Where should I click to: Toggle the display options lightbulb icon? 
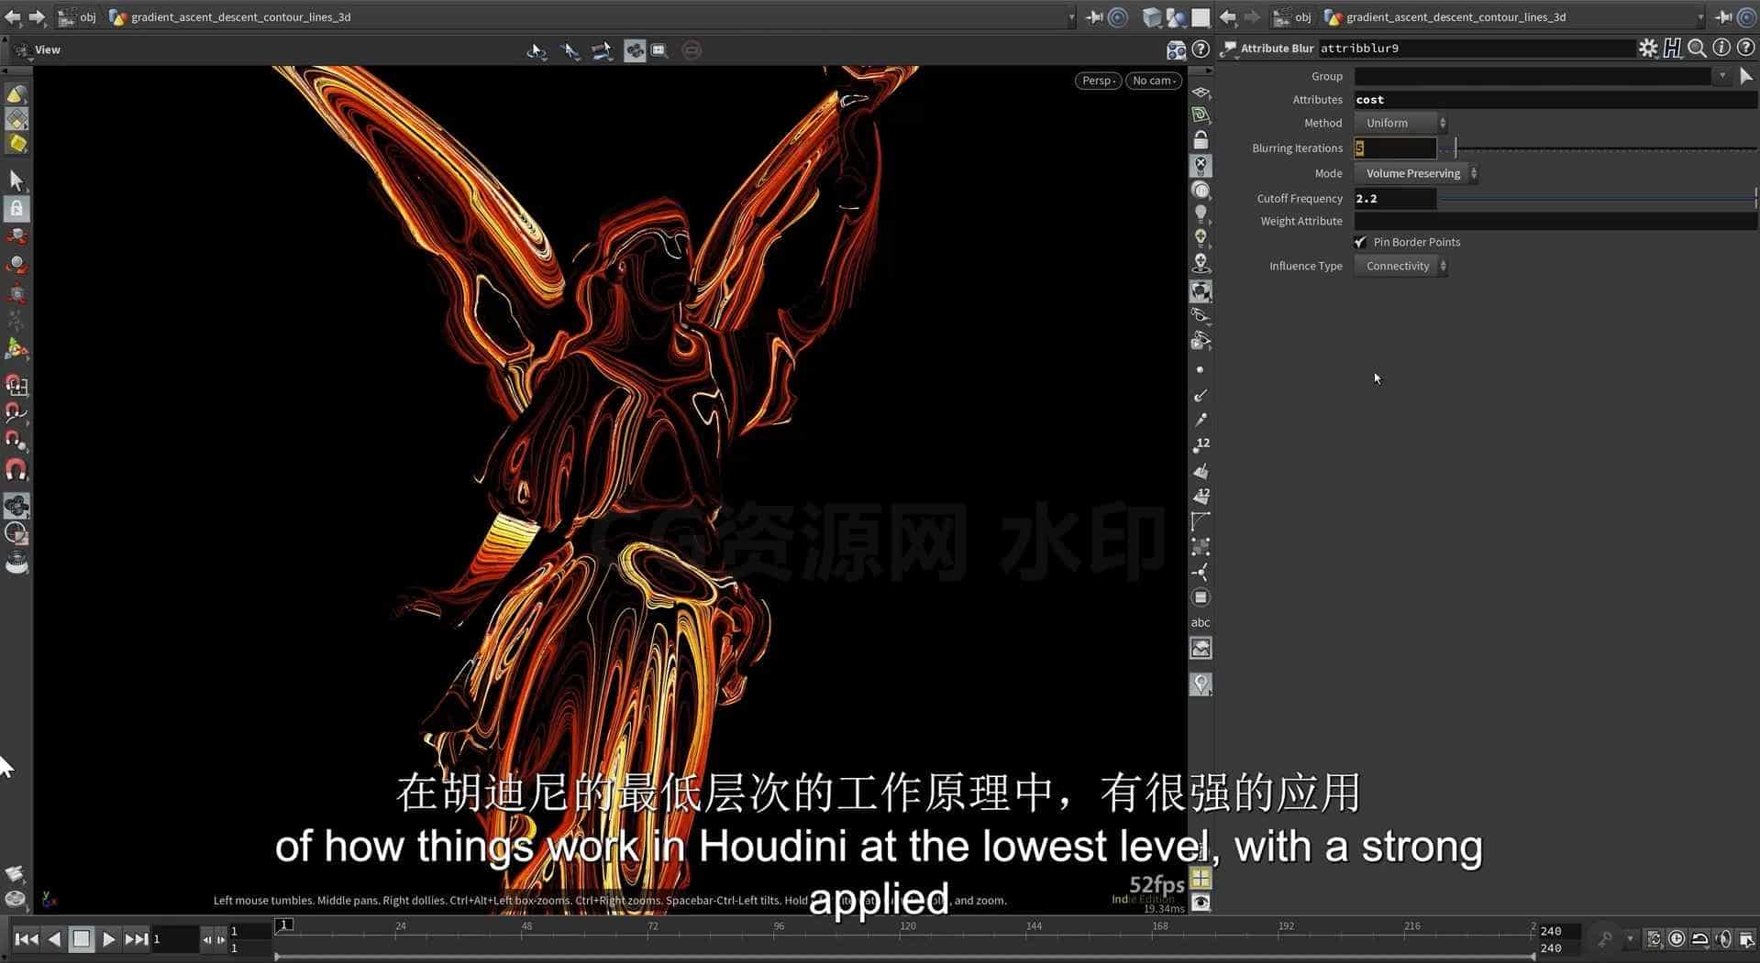point(1201,214)
